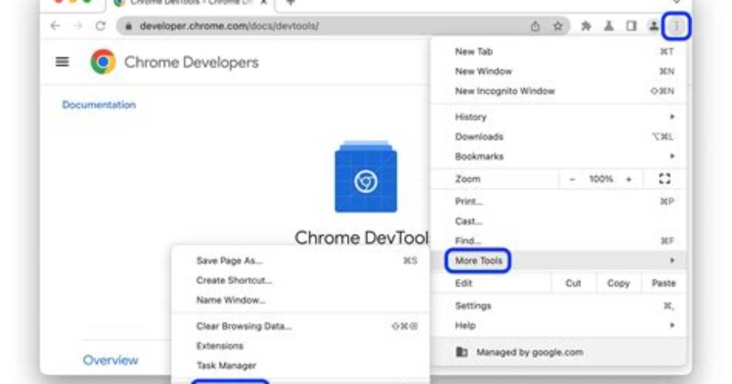Click the share icon in address bar
This screenshot has width=732, height=384.
coord(535,26)
